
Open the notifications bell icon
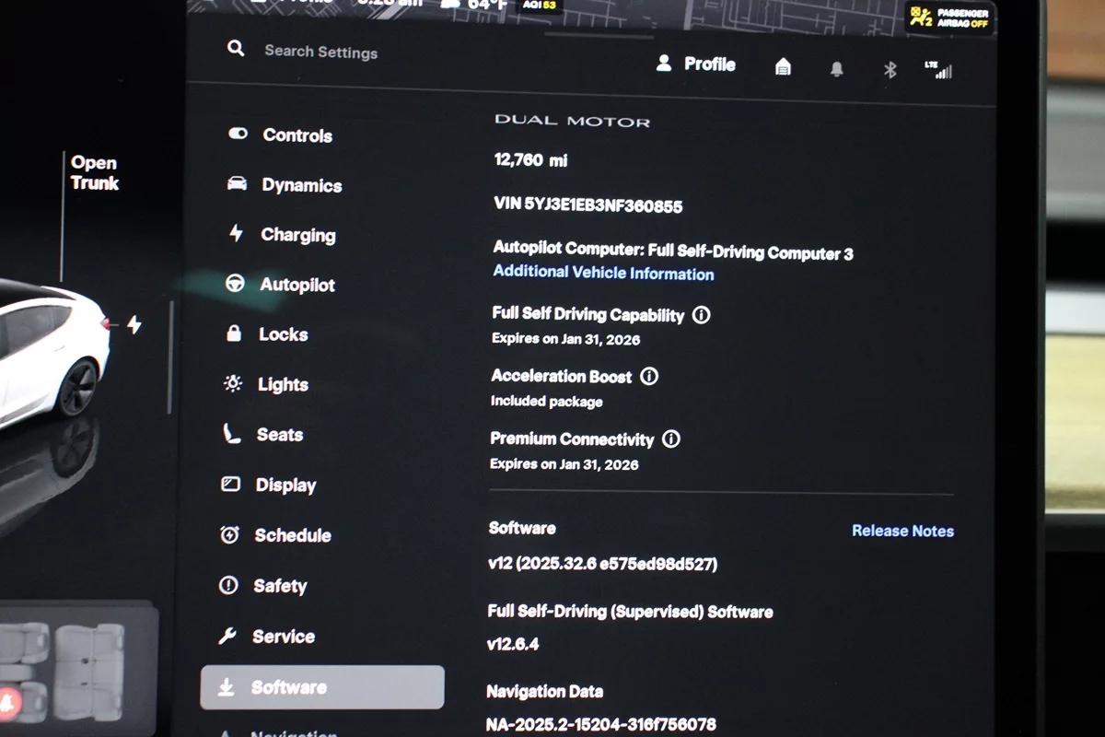click(x=836, y=69)
